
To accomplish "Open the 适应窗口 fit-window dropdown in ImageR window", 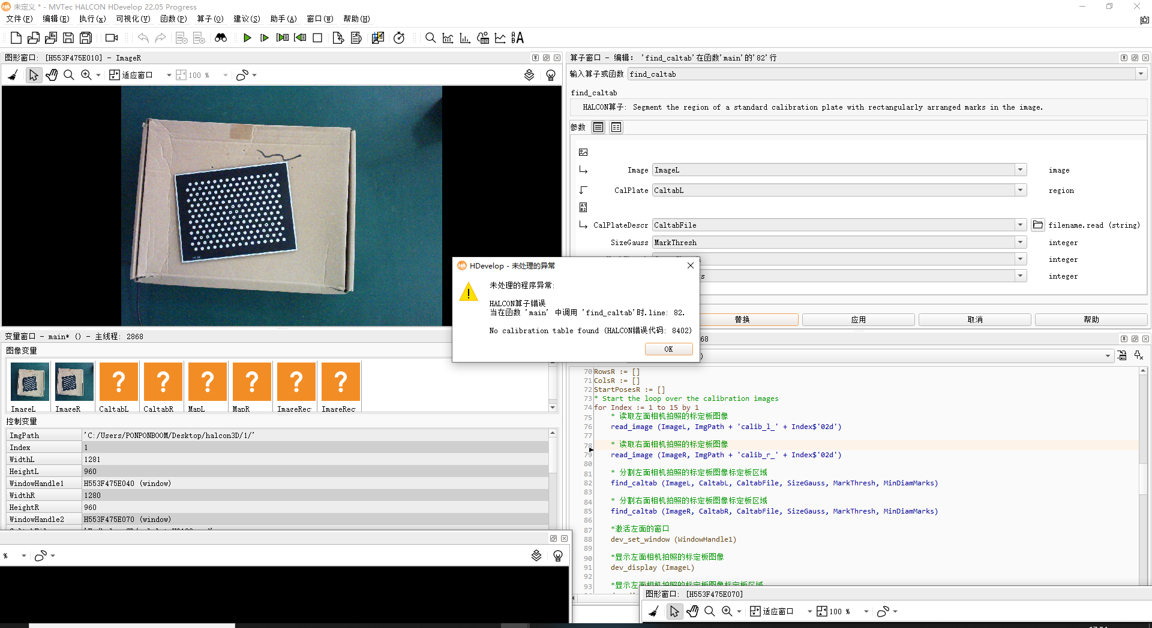I will (x=169, y=76).
